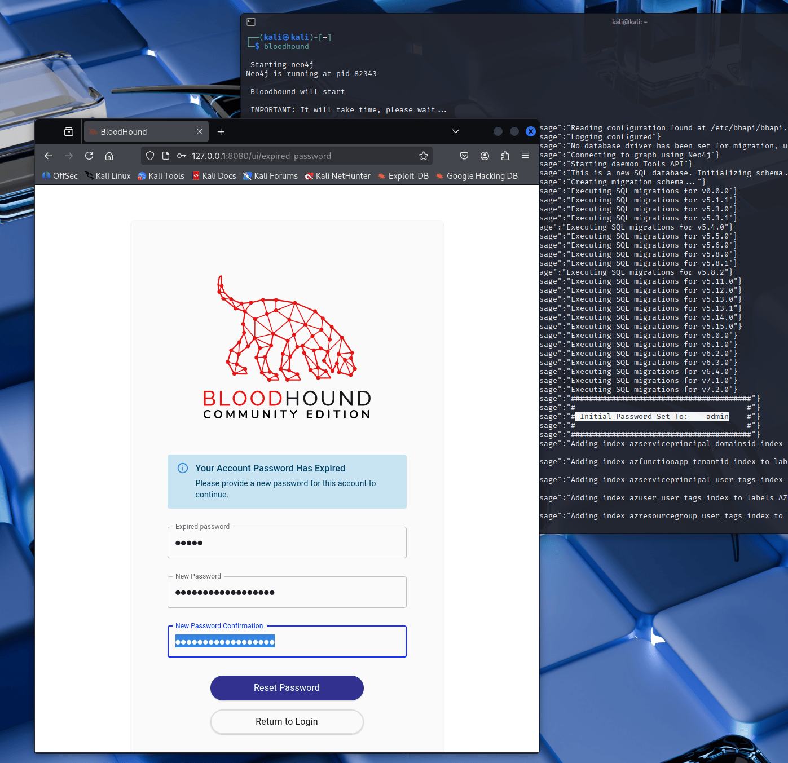
Task: Click the Return to Login button
Action: click(x=287, y=722)
